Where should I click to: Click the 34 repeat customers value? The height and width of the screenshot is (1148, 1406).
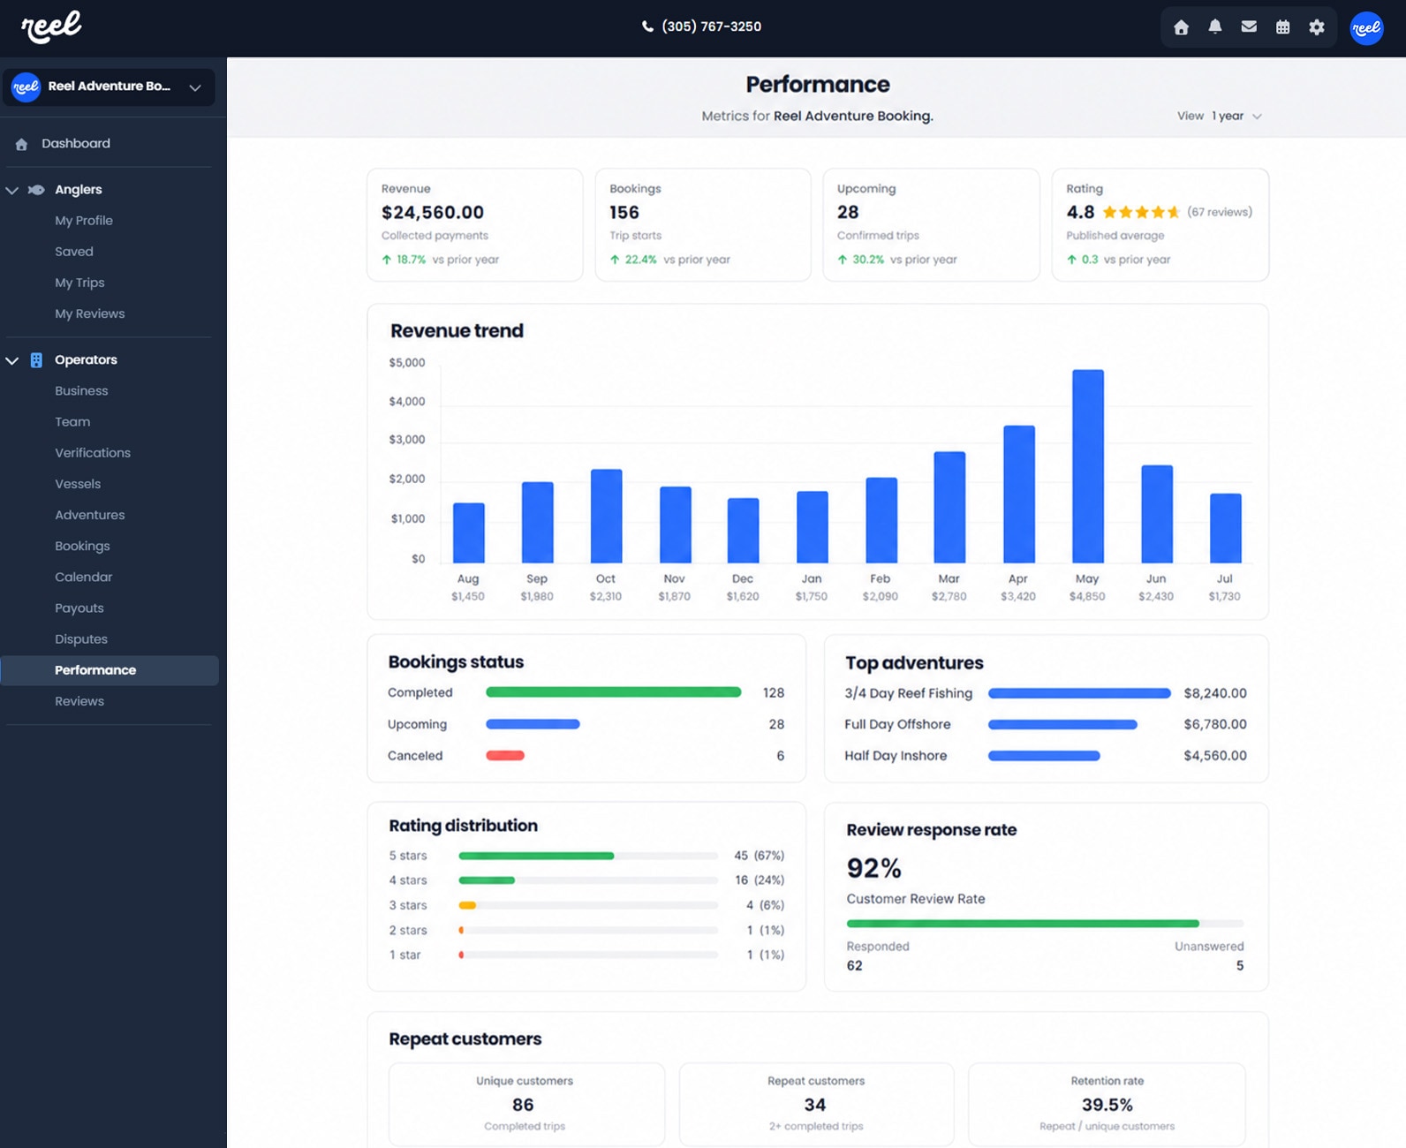(x=815, y=1105)
